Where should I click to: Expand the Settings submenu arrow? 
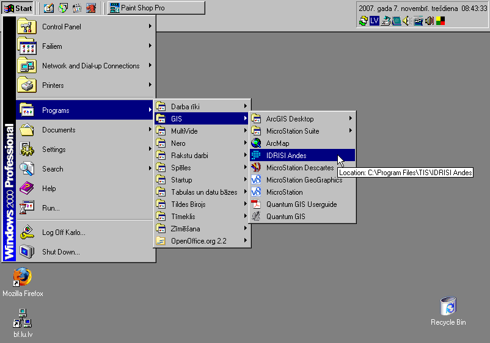[x=150, y=149]
